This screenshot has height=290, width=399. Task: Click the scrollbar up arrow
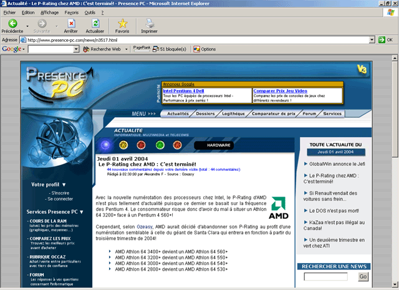tap(395, 58)
